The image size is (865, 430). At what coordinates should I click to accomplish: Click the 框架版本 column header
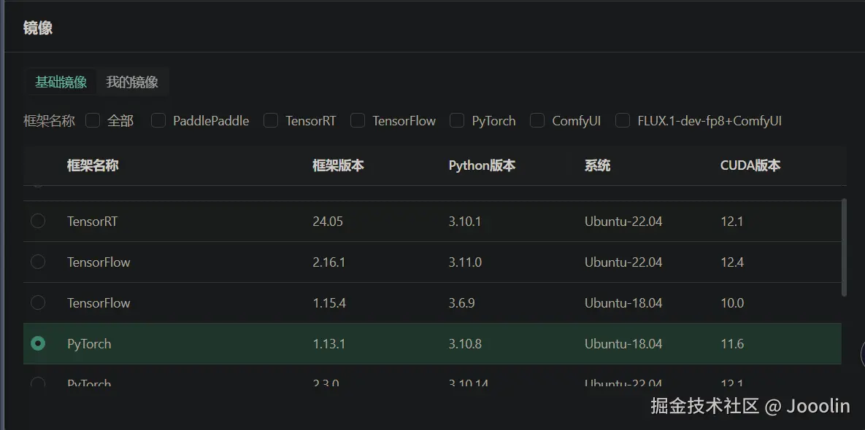tap(338, 165)
